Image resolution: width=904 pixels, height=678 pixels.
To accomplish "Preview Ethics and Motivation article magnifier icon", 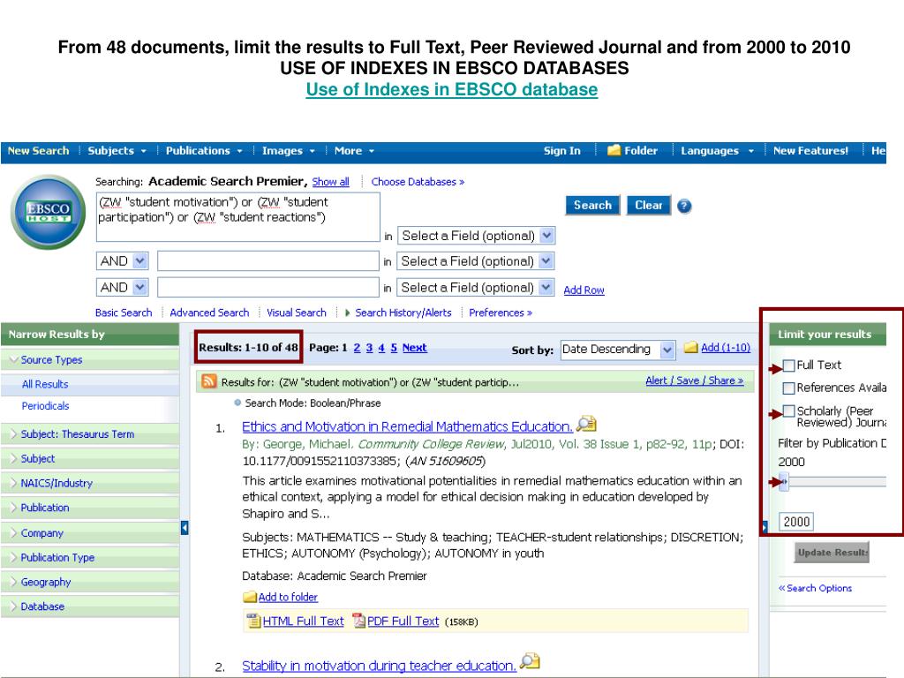I will (586, 425).
